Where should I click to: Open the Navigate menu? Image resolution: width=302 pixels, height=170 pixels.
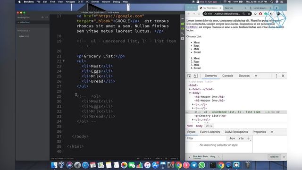pyautogui.click(x=70, y=2)
